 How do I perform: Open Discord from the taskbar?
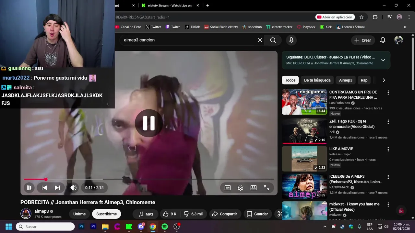tap(141, 227)
